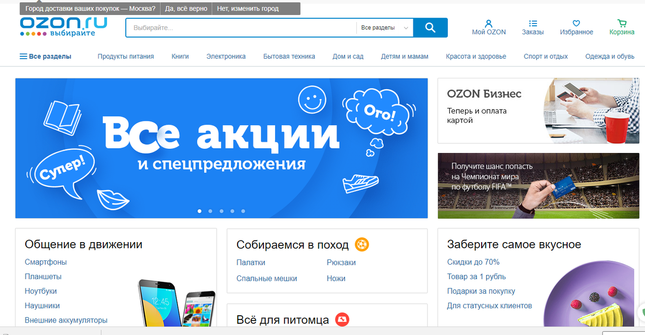Open the Для статусных клиентов link
This screenshot has height=335, width=645.
point(490,305)
